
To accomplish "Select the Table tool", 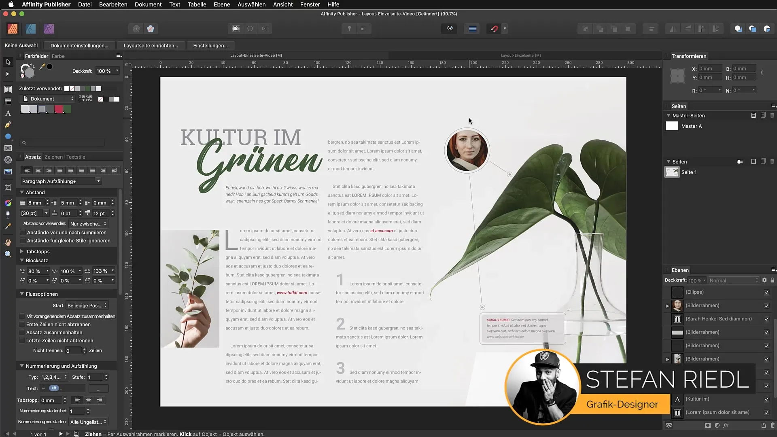I will tap(8, 101).
